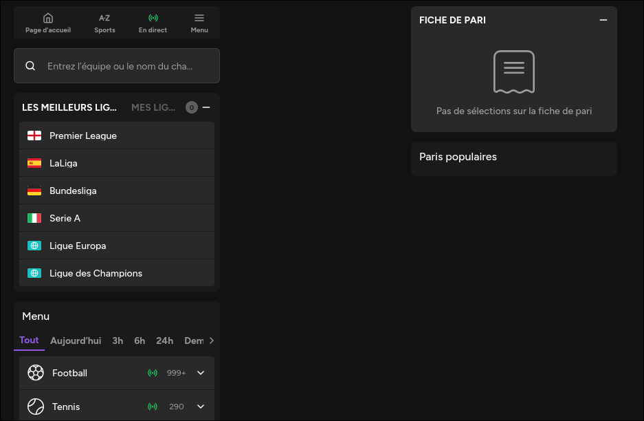Open the Tennis sport row
Screen dimensions: 644x421
coord(117,405)
